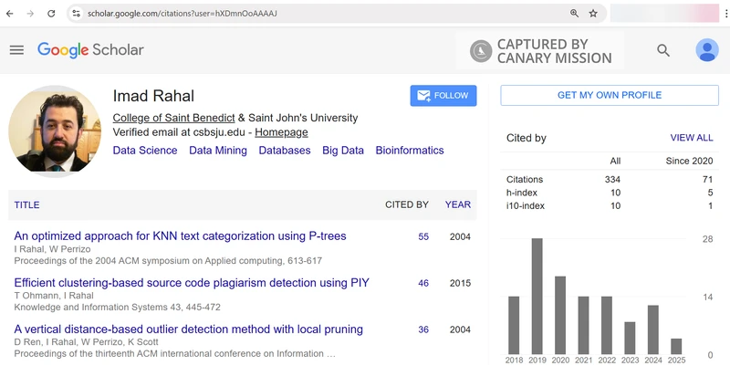Select the Bioinformatics interest tag
The image size is (730, 366).
coord(410,151)
